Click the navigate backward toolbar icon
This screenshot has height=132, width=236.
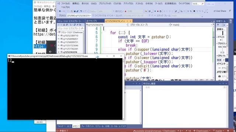[x=60, y=11]
